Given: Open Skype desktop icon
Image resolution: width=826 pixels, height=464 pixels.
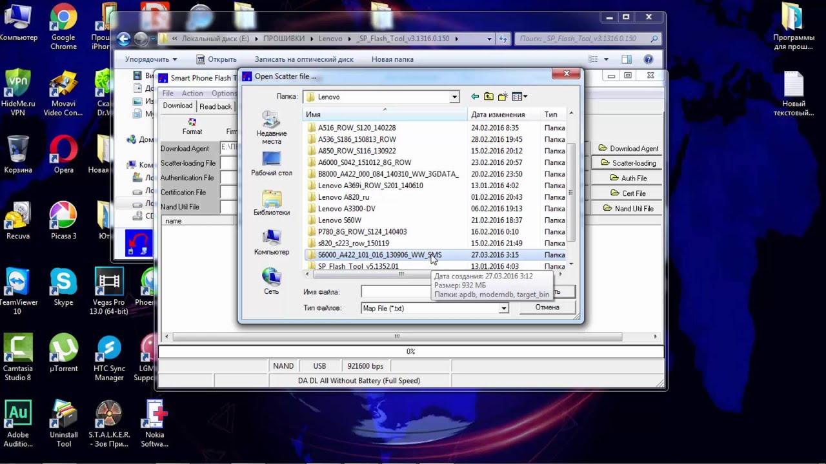Looking at the screenshot, I should pos(63,287).
